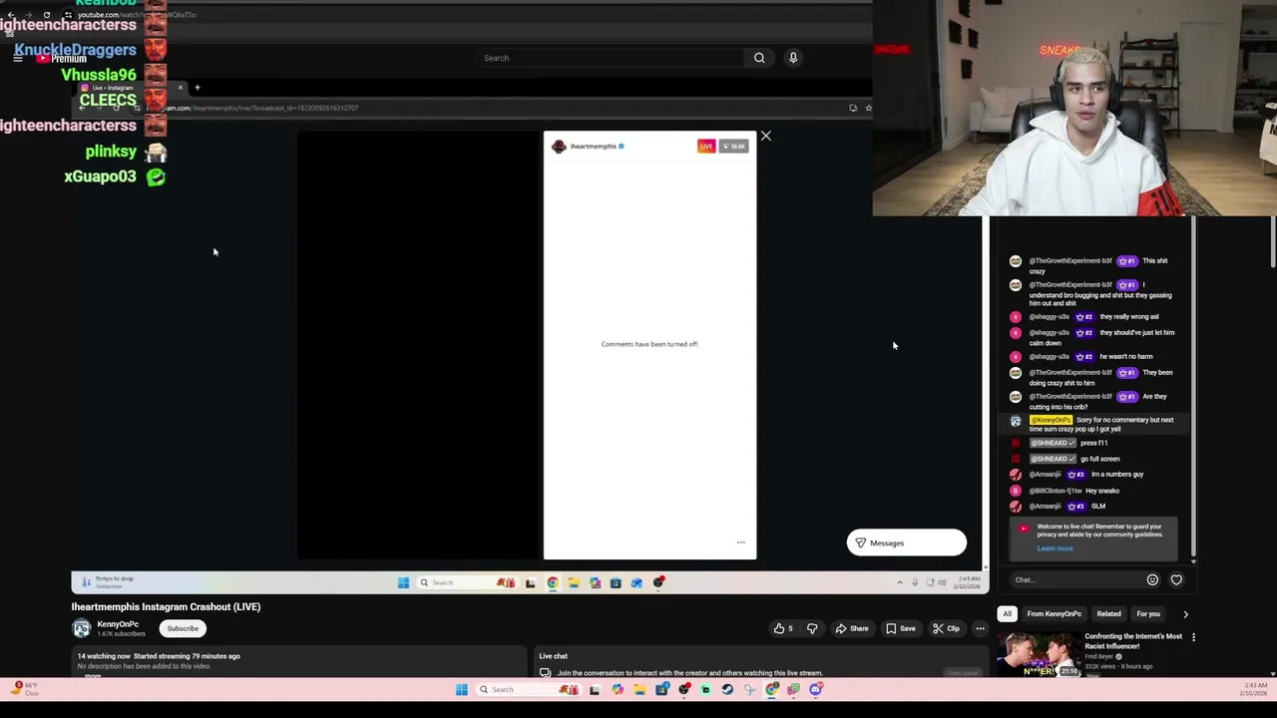This screenshot has height=718, width=1277.
Task: Open the emoji picker in live chat
Action: point(1152,579)
